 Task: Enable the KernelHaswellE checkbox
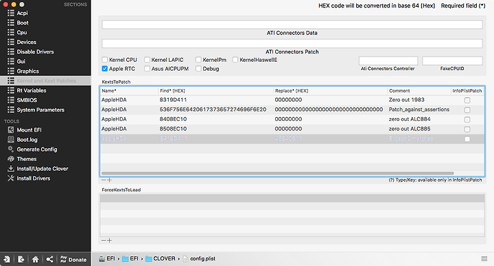(235, 60)
